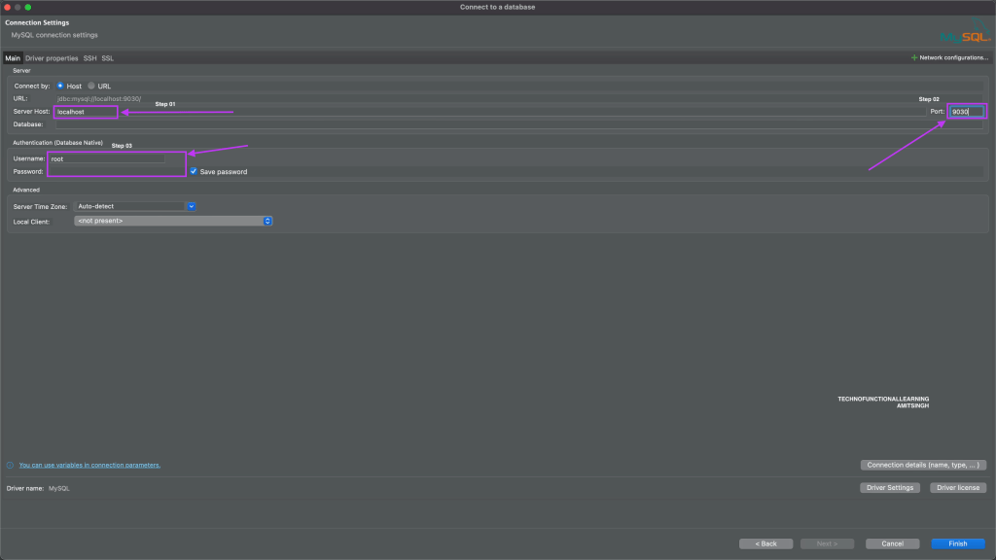Click the red close window button
The image size is (996, 560).
tap(7, 7)
